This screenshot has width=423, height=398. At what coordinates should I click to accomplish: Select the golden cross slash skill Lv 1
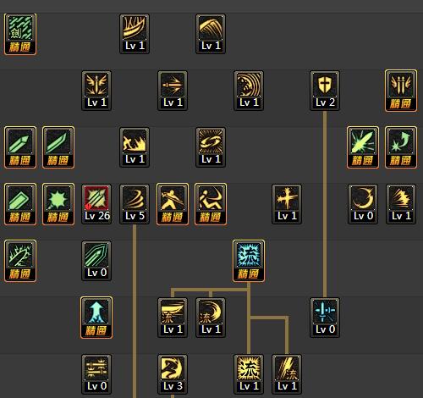click(287, 204)
